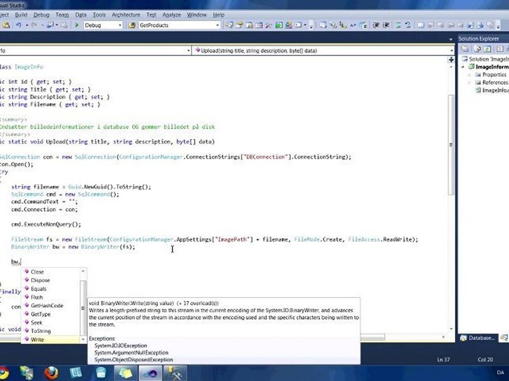Open the Build menu
Image resolution: width=509 pixels, height=381 pixels.
[x=21, y=15]
